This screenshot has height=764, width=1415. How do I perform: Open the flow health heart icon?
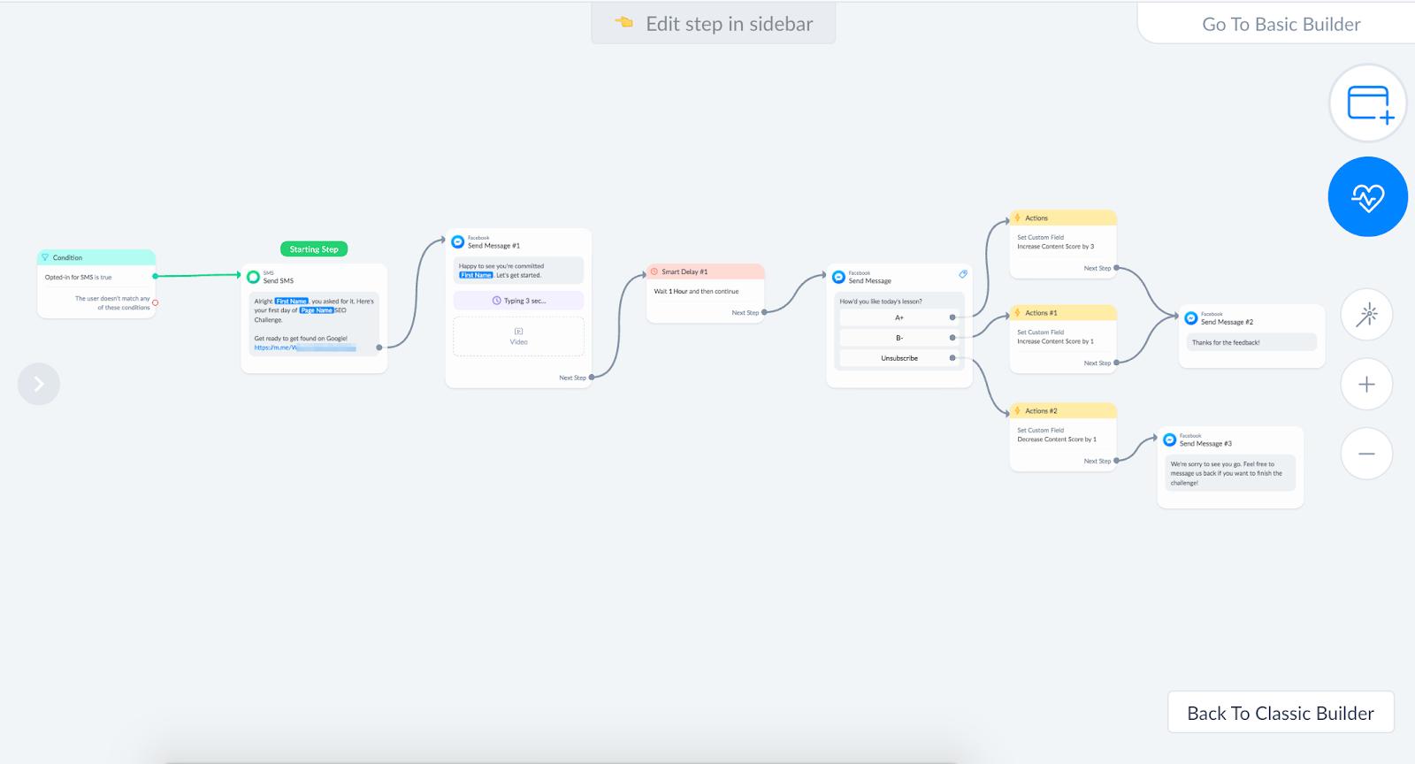point(1368,196)
